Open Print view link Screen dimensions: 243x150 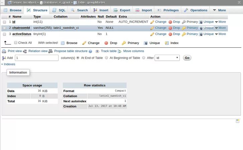(x=15, y=51)
